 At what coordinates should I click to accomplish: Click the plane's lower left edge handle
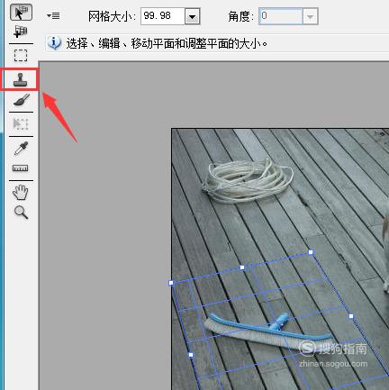click(191, 355)
